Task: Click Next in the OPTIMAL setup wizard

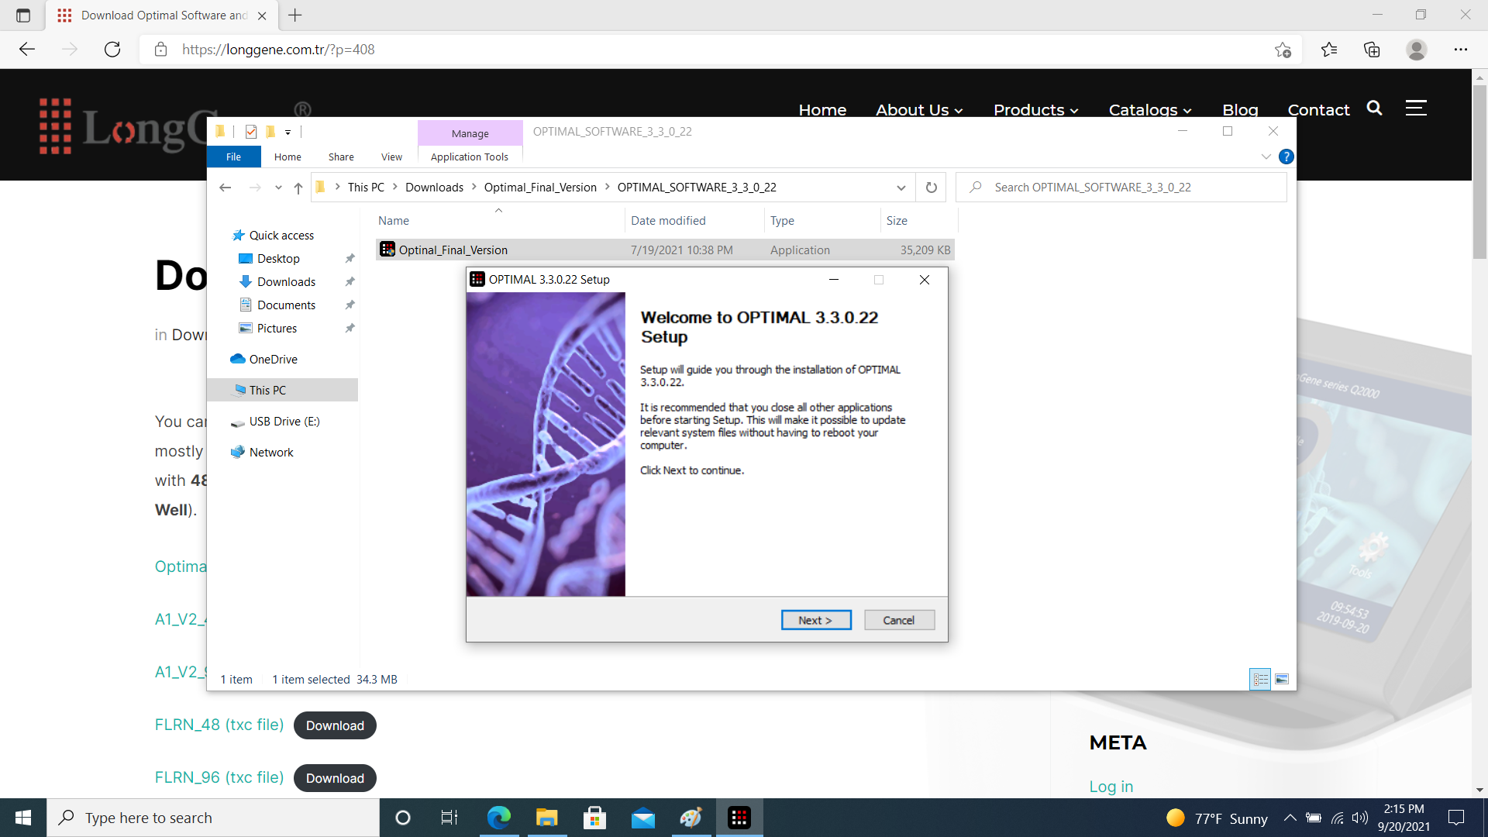Action: (x=815, y=620)
